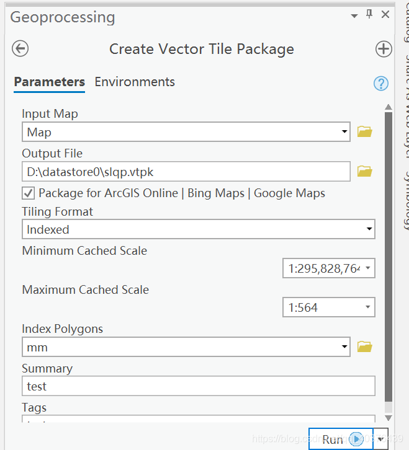Viewport: 409px width, 450px height.
Task: Toggle auto-hide pin icon of Geoprocessing pane
Action: coord(370,15)
